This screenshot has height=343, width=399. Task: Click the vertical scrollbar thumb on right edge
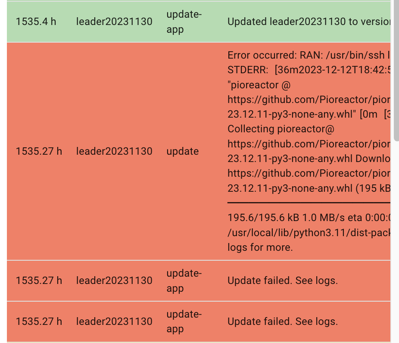396,70
